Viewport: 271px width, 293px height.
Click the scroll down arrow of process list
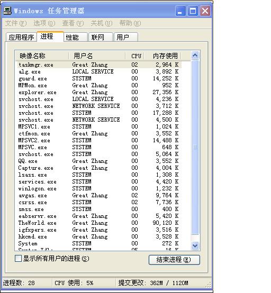click(195, 245)
